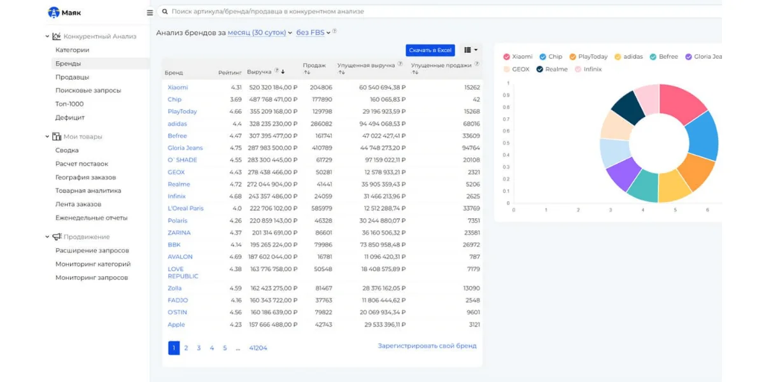
Task: Click the hamburger menu icon beside Маяк
Action: (x=150, y=12)
